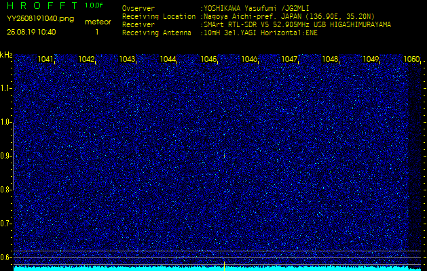The image size is (427, 271).
Task: Click time marker 1045
Action: pyautogui.click(x=208, y=59)
